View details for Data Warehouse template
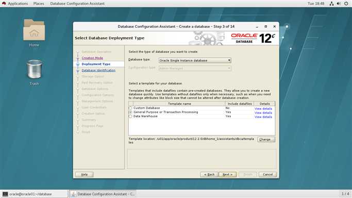The height and width of the screenshot is (198, 352). (263, 117)
